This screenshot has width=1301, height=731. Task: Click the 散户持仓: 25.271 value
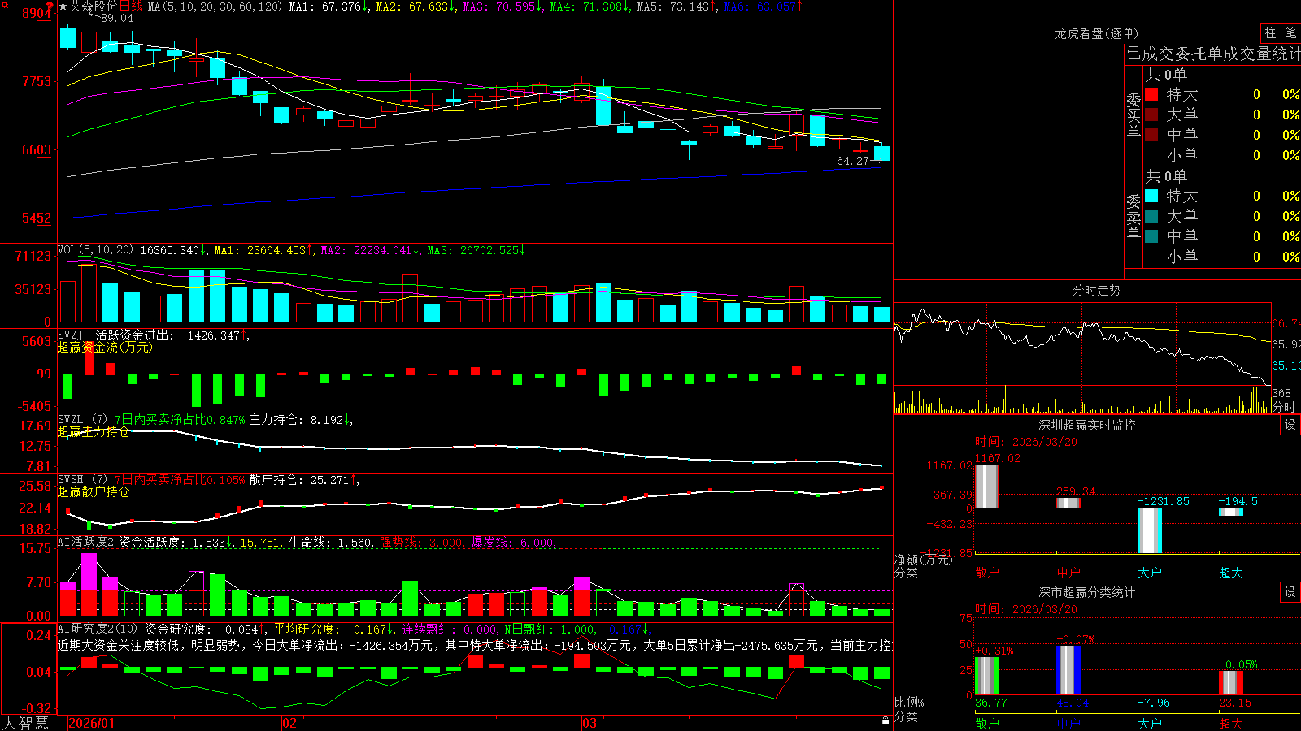click(x=304, y=480)
